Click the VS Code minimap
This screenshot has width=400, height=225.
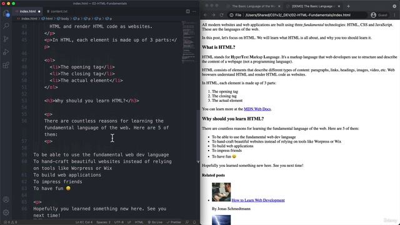tap(188, 42)
